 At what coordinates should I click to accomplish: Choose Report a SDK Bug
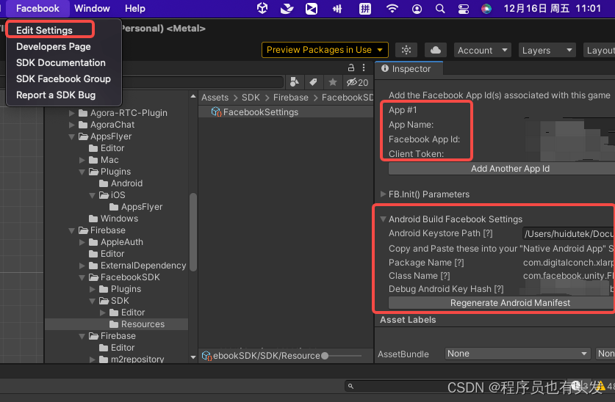pyautogui.click(x=56, y=95)
